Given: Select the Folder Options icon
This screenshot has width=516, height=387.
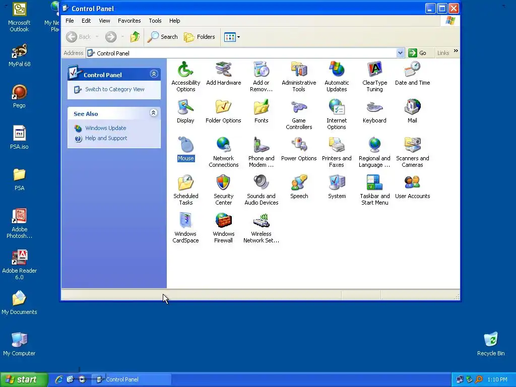Looking at the screenshot, I should (223, 111).
